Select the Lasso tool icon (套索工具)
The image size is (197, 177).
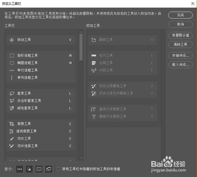[12, 93]
